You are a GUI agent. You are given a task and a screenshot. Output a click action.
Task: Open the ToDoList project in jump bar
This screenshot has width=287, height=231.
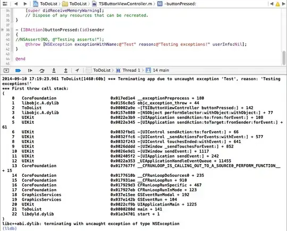click(x=45, y=4)
